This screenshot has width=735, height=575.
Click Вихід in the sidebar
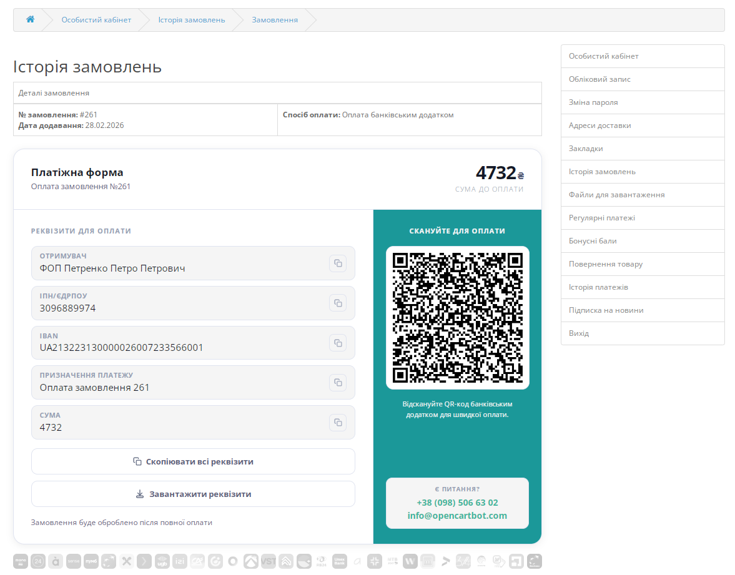pyautogui.click(x=578, y=333)
